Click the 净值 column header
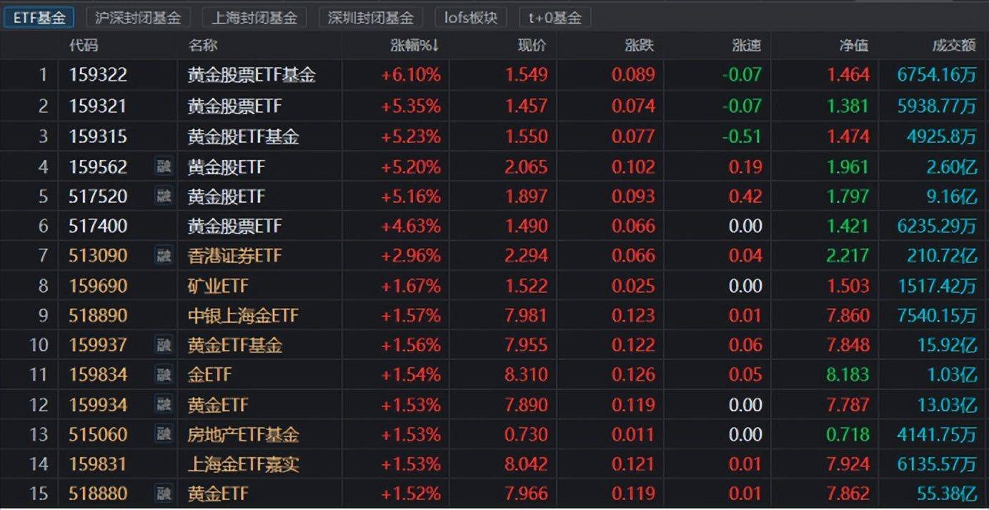 [x=853, y=46]
